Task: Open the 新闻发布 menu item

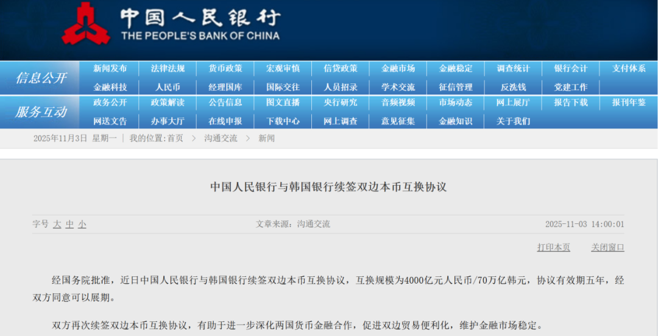Action: (110, 68)
